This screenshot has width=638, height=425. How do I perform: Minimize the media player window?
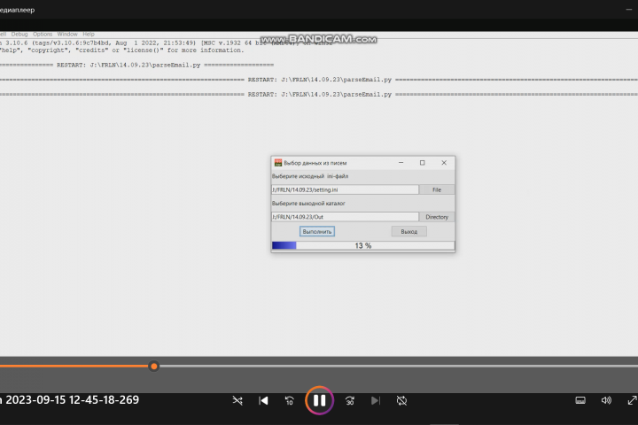pyautogui.click(x=628, y=9)
